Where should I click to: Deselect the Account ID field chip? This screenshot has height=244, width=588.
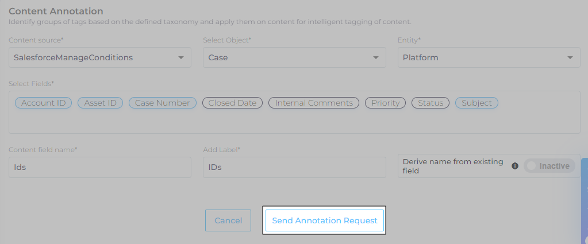43,103
